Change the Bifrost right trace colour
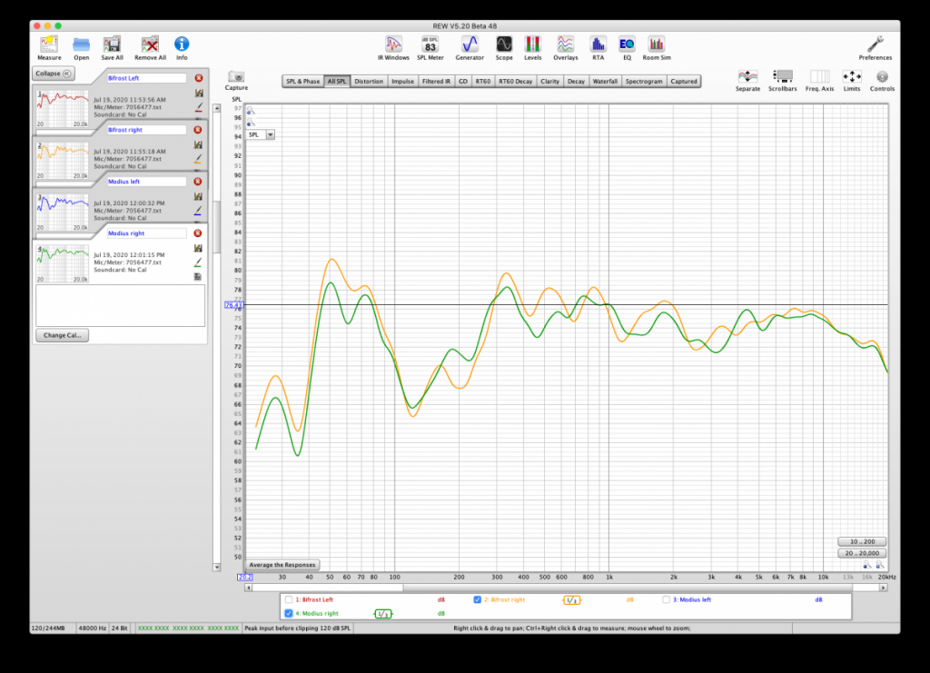 point(198,159)
